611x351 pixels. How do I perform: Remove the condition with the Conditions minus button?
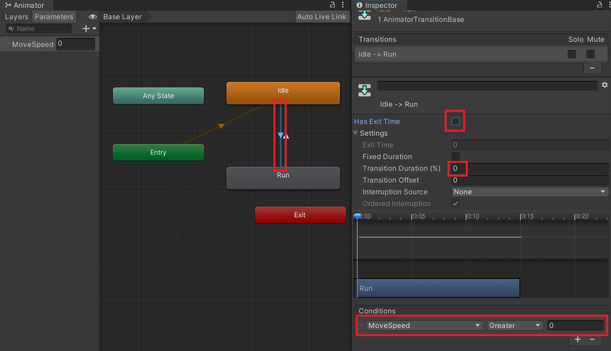[592, 339]
